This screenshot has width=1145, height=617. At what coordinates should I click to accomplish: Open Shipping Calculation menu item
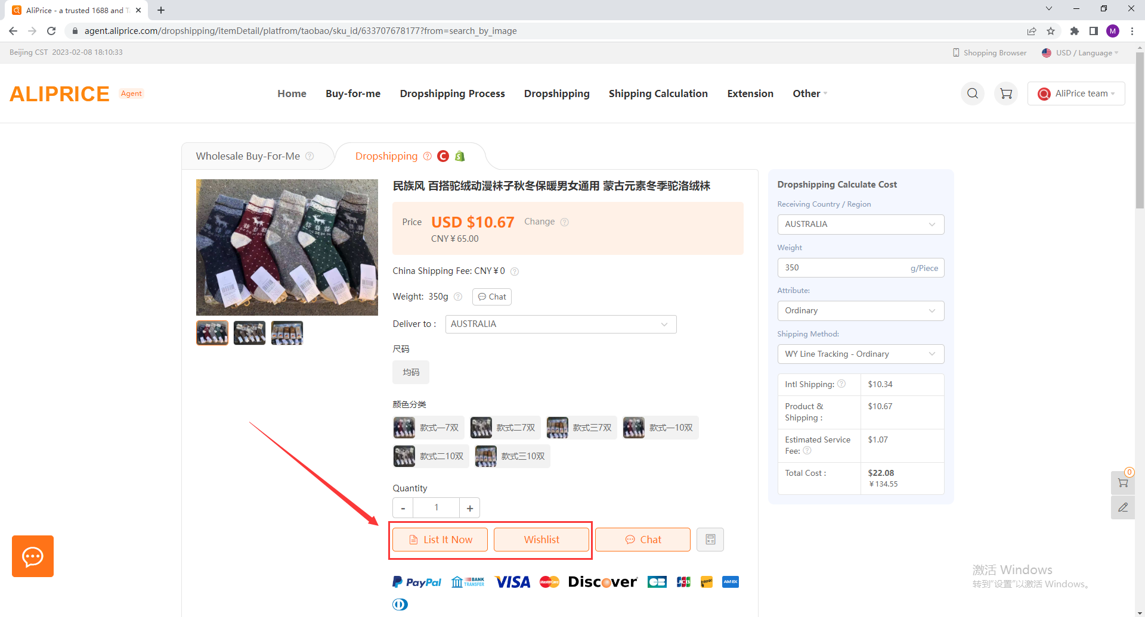click(x=658, y=94)
